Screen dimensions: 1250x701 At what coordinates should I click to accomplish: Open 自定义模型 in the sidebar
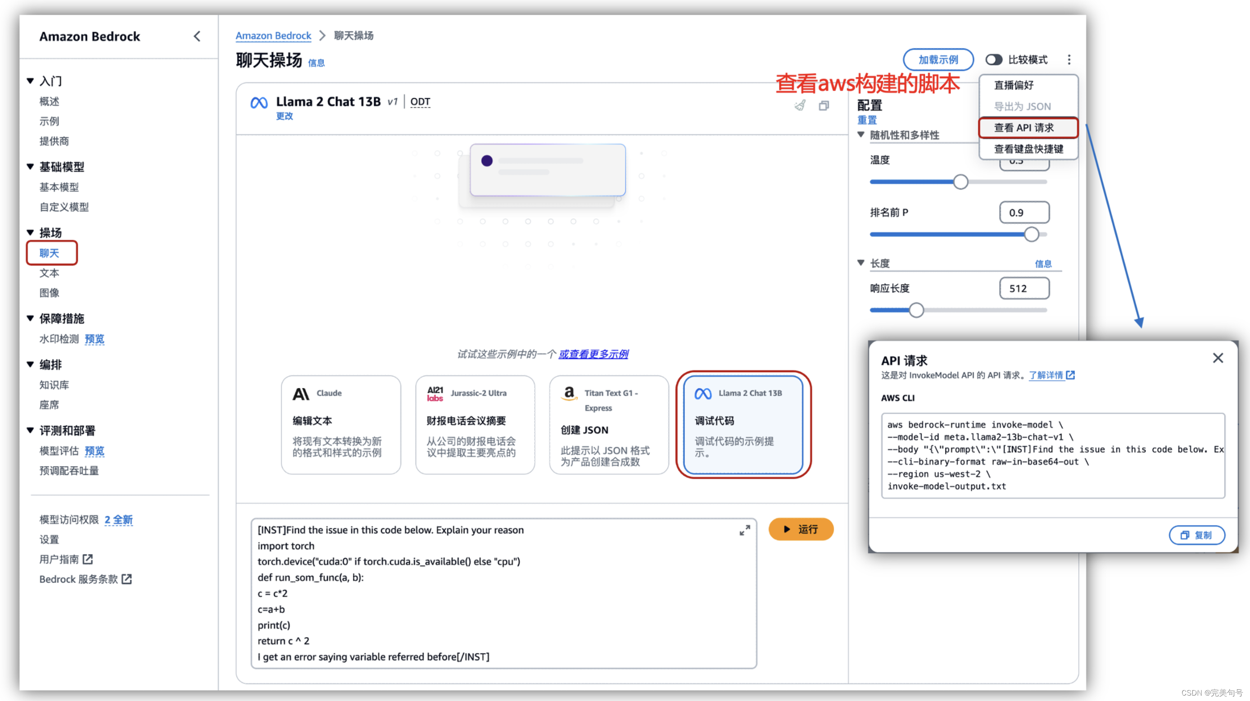(64, 207)
